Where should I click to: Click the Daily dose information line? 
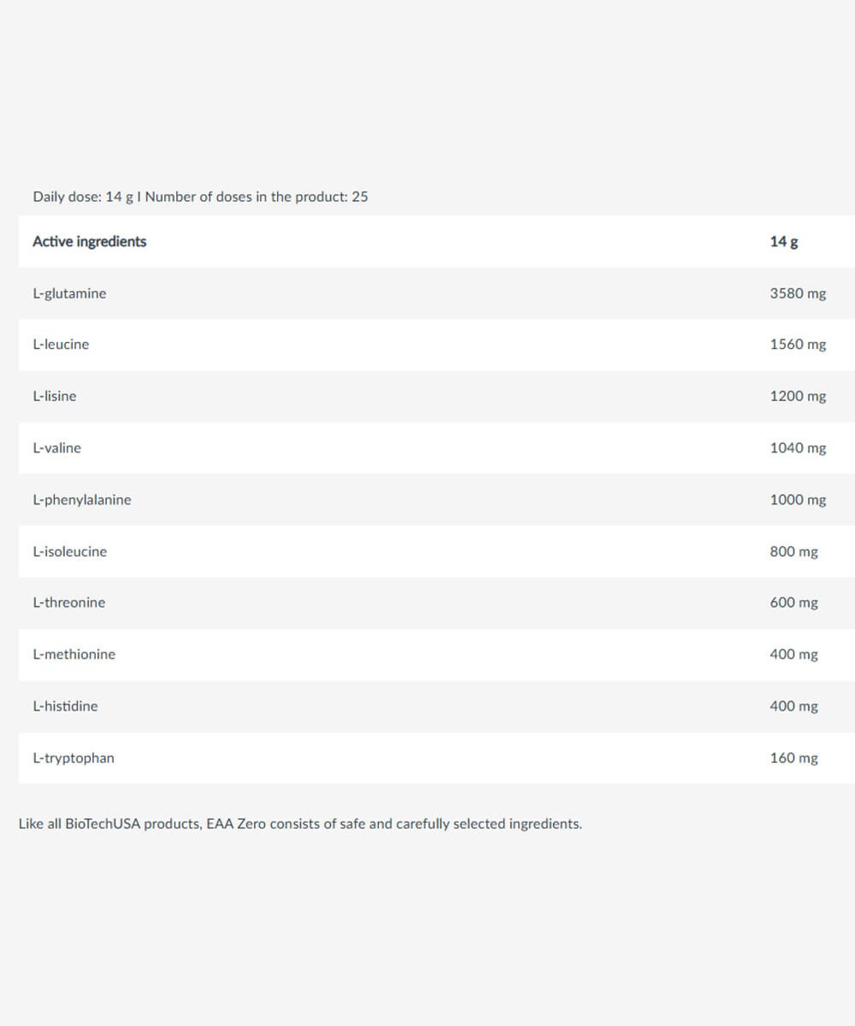tap(200, 197)
